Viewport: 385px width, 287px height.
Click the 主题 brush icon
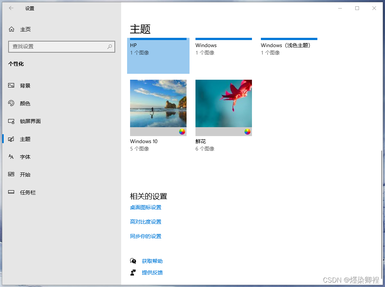(x=11, y=139)
